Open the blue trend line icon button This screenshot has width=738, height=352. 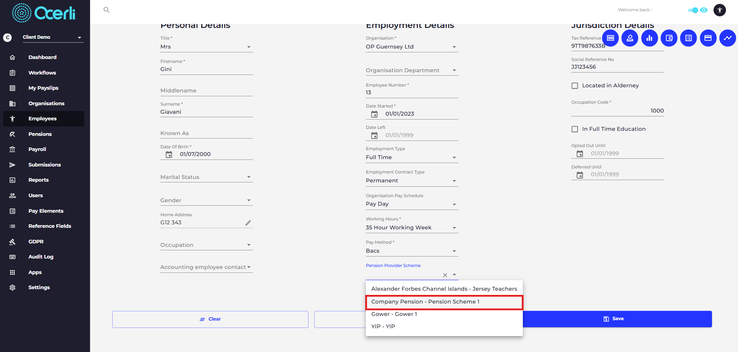click(728, 38)
